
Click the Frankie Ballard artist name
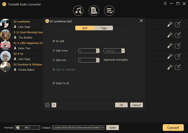point(26,70)
